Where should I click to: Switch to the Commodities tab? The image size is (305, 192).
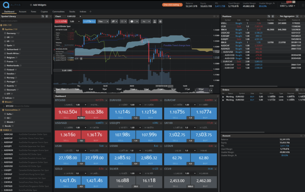(58, 12)
